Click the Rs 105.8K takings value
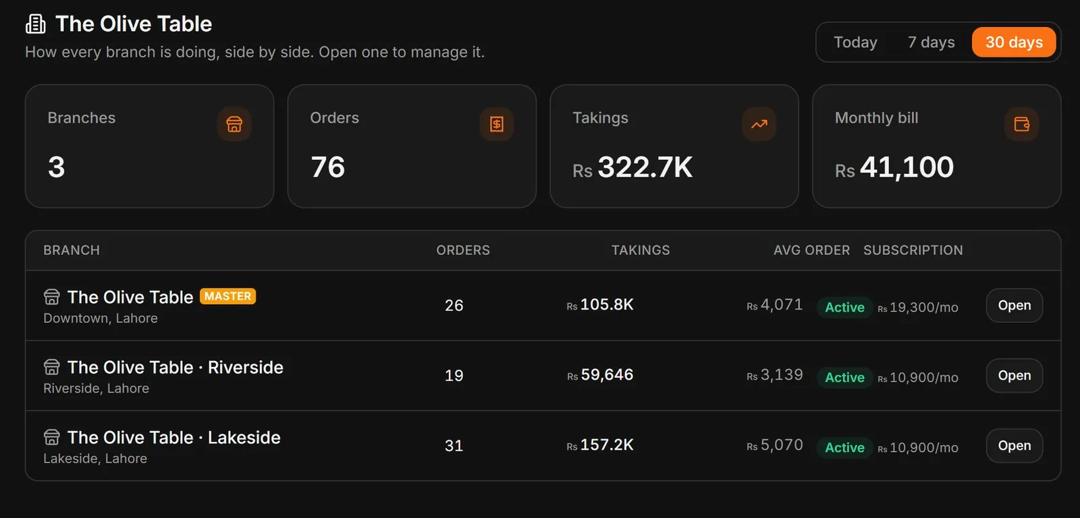The image size is (1080, 518). click(600, 305)
